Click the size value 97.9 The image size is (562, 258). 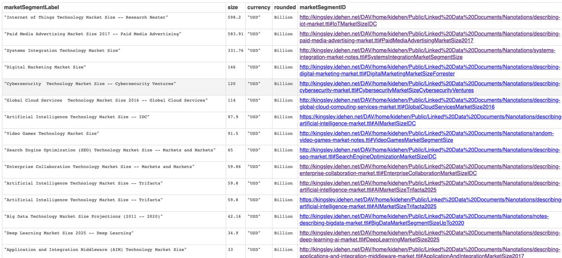tap(233, 117)
